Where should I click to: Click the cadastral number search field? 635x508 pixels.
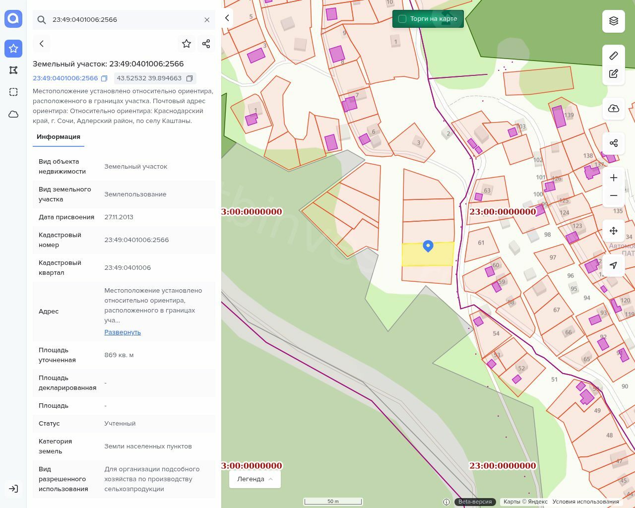tap(124, 20)
